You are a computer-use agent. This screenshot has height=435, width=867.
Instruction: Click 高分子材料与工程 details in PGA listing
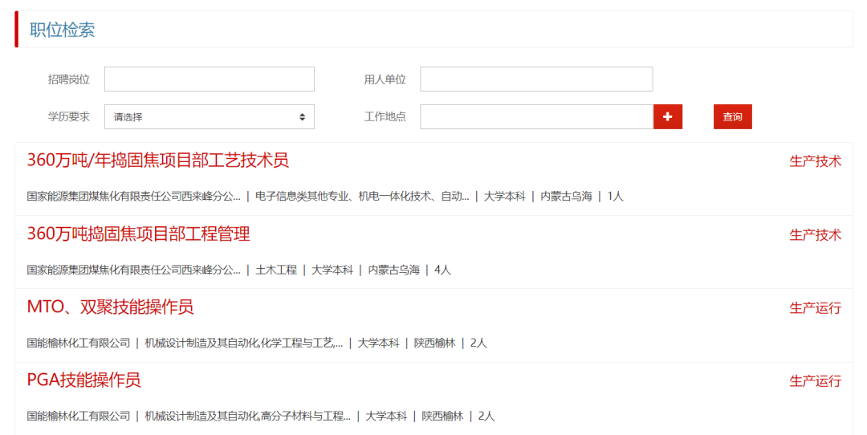point(305,416)
